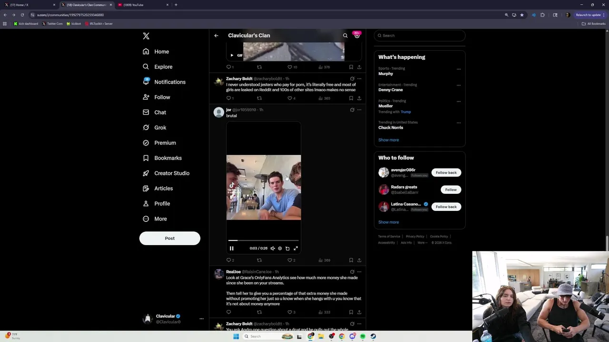Viewport: 609px width, 342px height.
Task: Like jor's post with 2 likes
Action: tap(291, 260)
